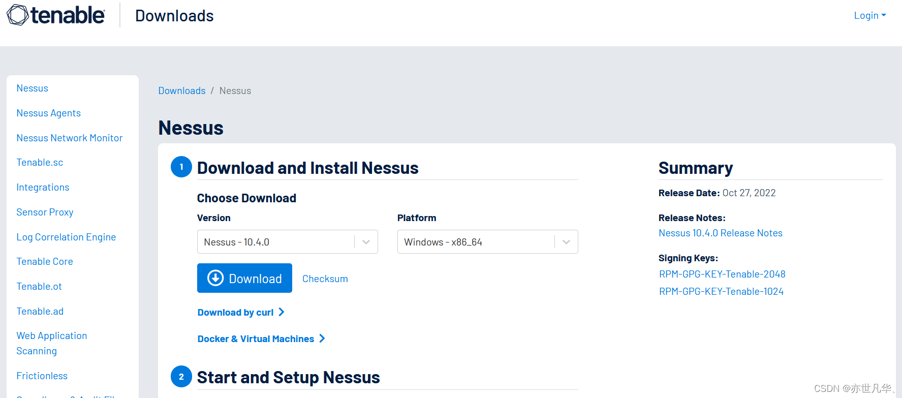The height and width of the screenshot is (398, 902).
Task: Open Tenable Core in sidebar
Action: (x=45, y=262)
